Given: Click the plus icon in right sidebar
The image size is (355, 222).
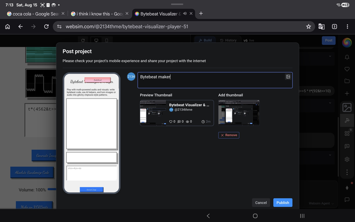Looking at the screenshot, I should [x=347, y=93].
